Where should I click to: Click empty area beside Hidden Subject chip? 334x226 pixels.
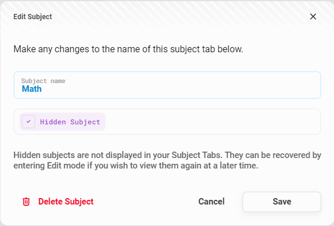213,121
